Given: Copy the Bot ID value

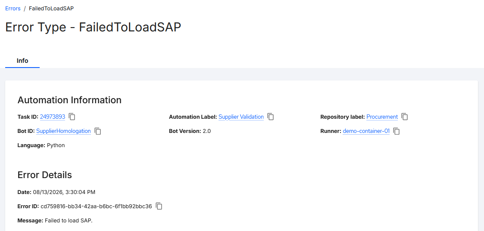Looking at the screenshot, I should tap(98, 131).
